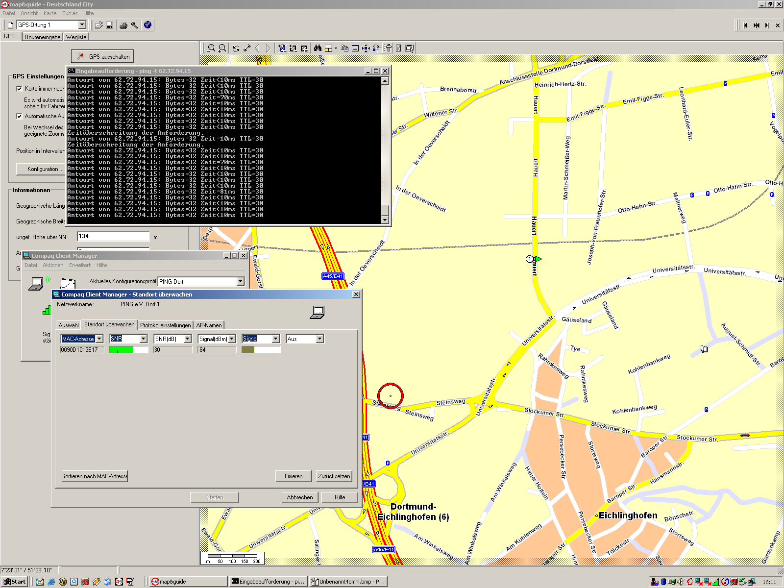Toggle 'Automatische Au' checkbox
Image resolution: width=784 pixels, height=588 pixels.
[x=19, y=116]
